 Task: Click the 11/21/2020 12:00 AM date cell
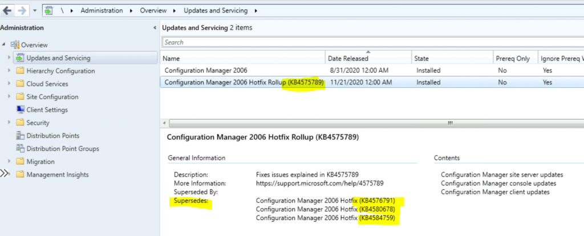[361, 82]
